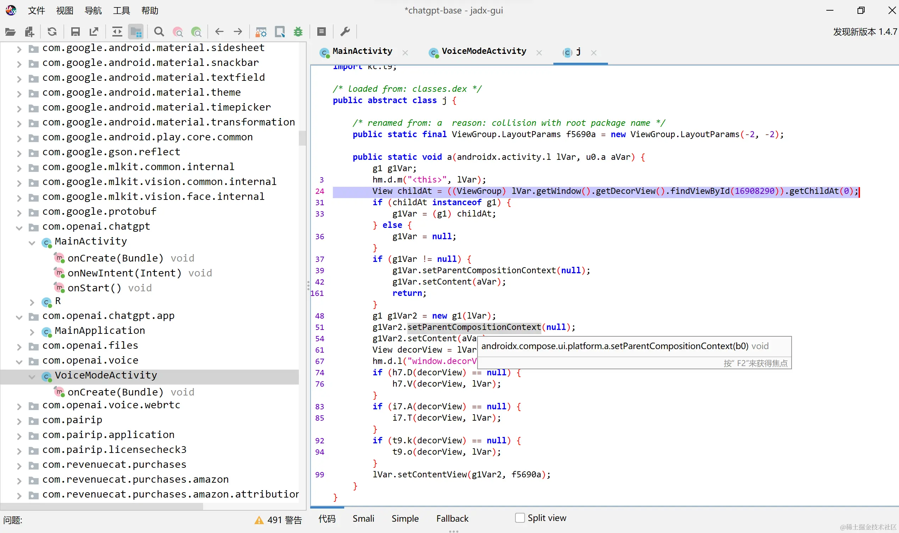Screen dimensions: 899x533
Task: Click the quark engine analysis icon
Action: click(280, 32)
